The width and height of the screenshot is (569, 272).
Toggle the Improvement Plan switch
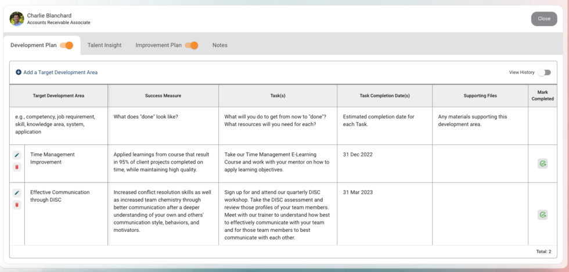[192, 45]
